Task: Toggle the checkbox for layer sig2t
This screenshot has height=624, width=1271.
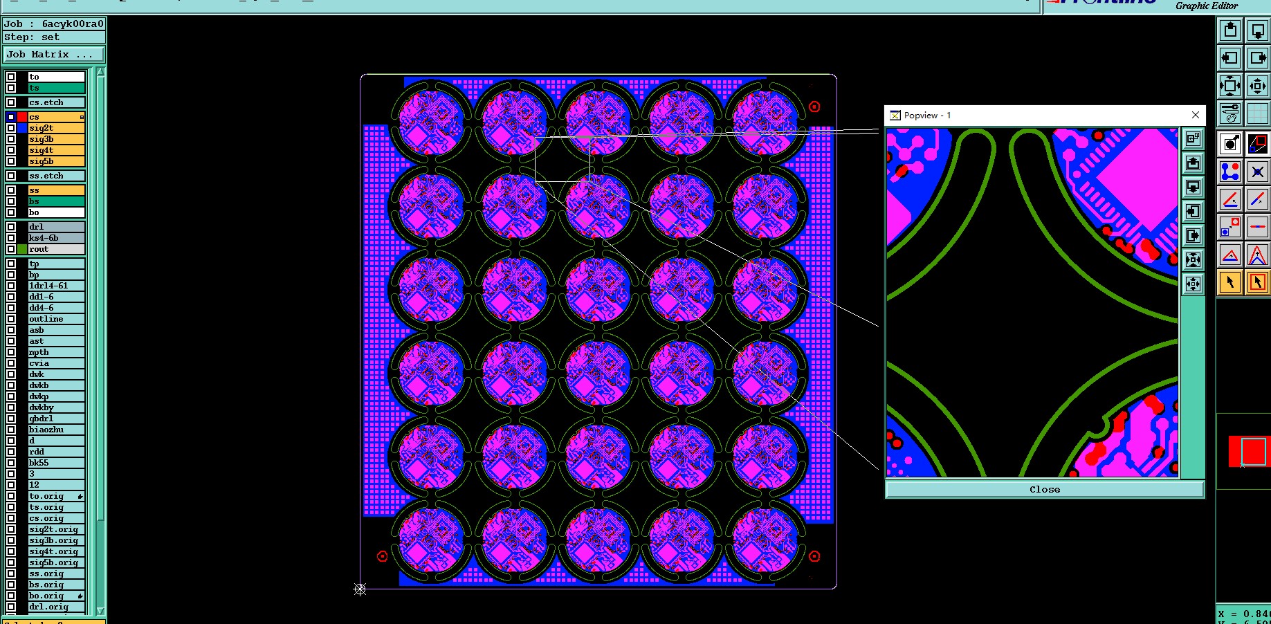Action: coord(11,128)
